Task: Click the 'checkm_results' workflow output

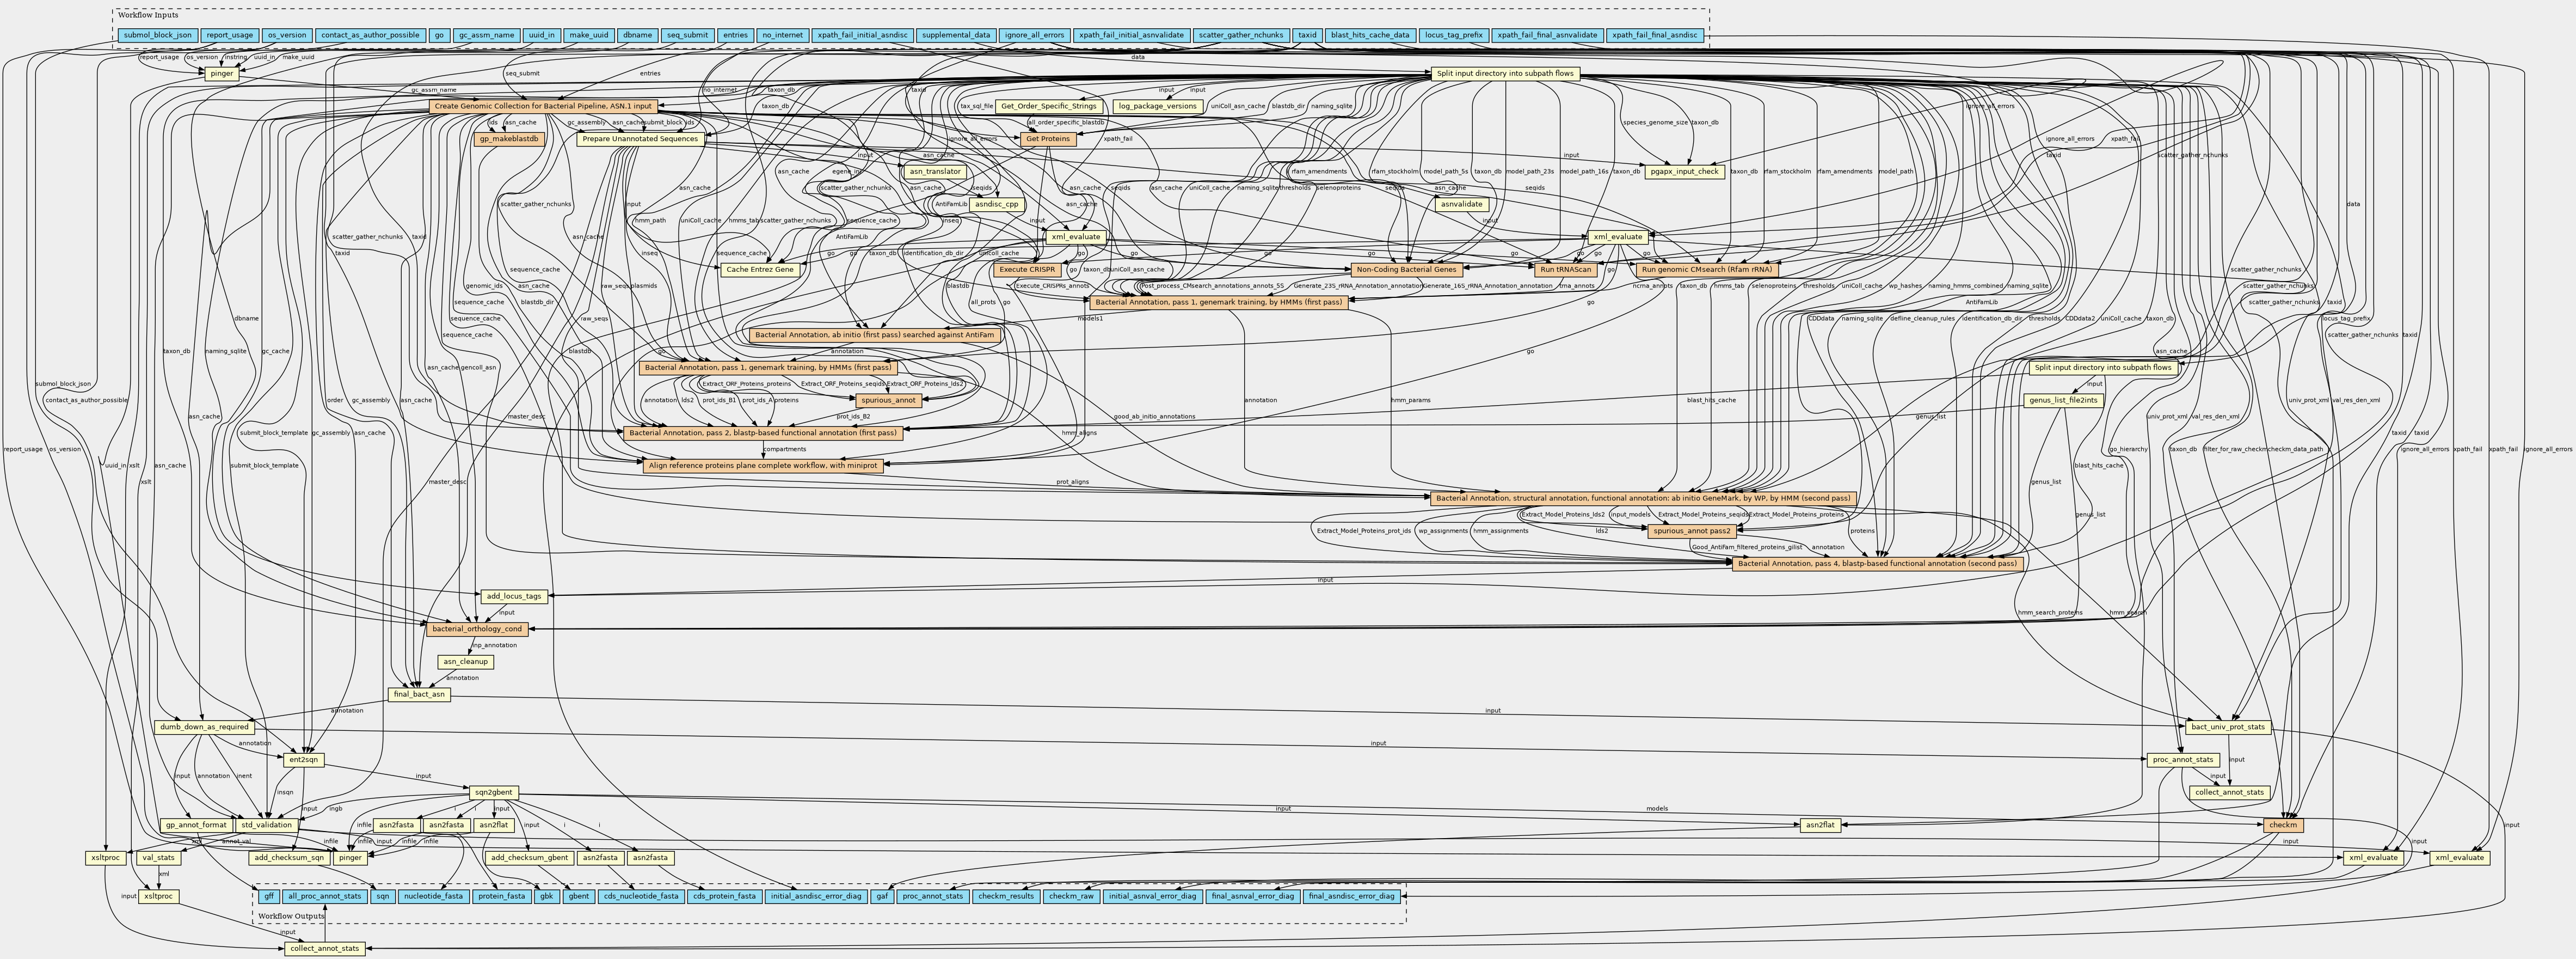Action: click(1005, 896)
